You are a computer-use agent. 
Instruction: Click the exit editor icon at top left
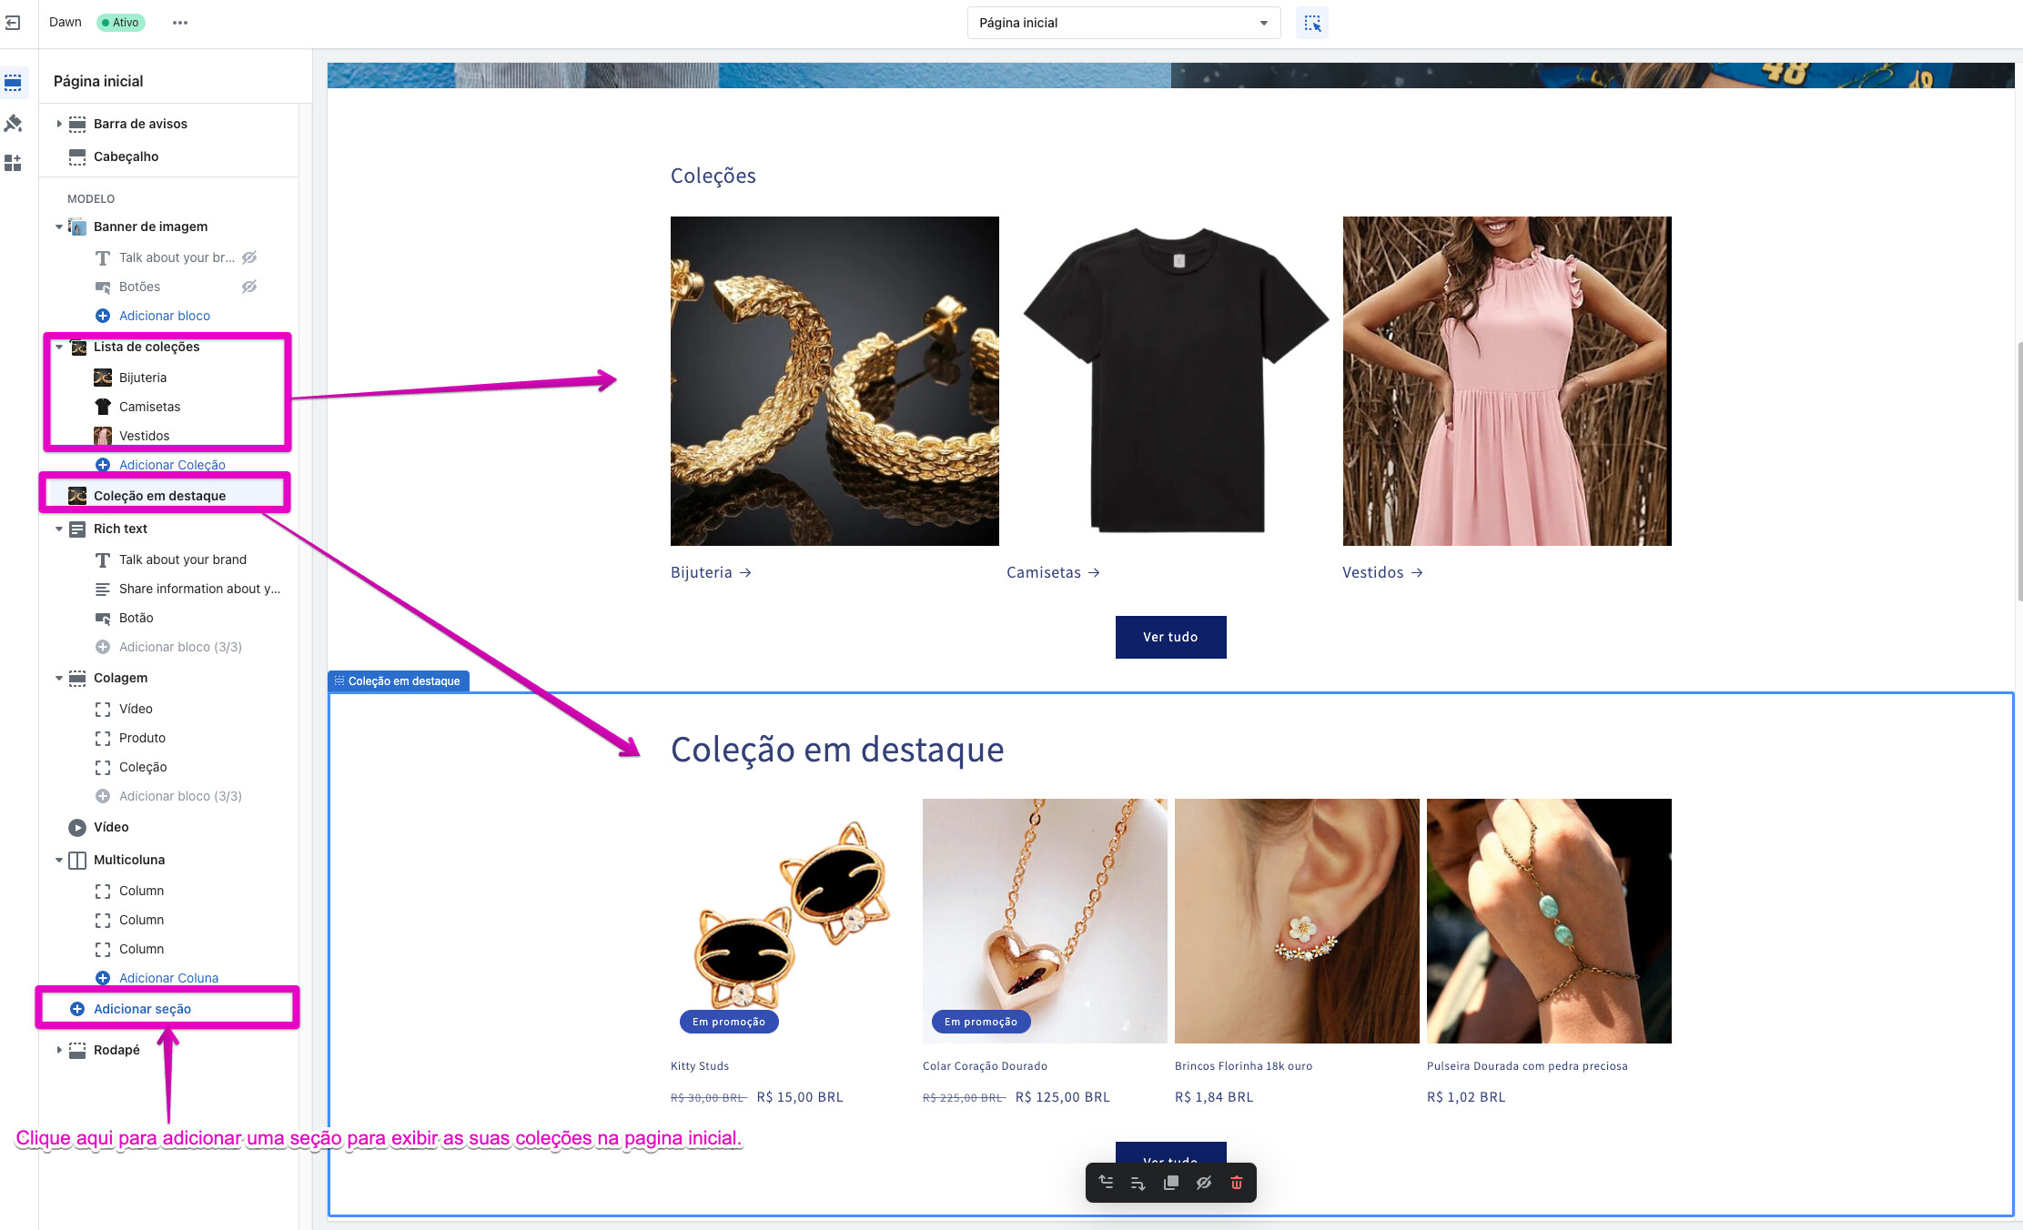(x=13, y=23)
